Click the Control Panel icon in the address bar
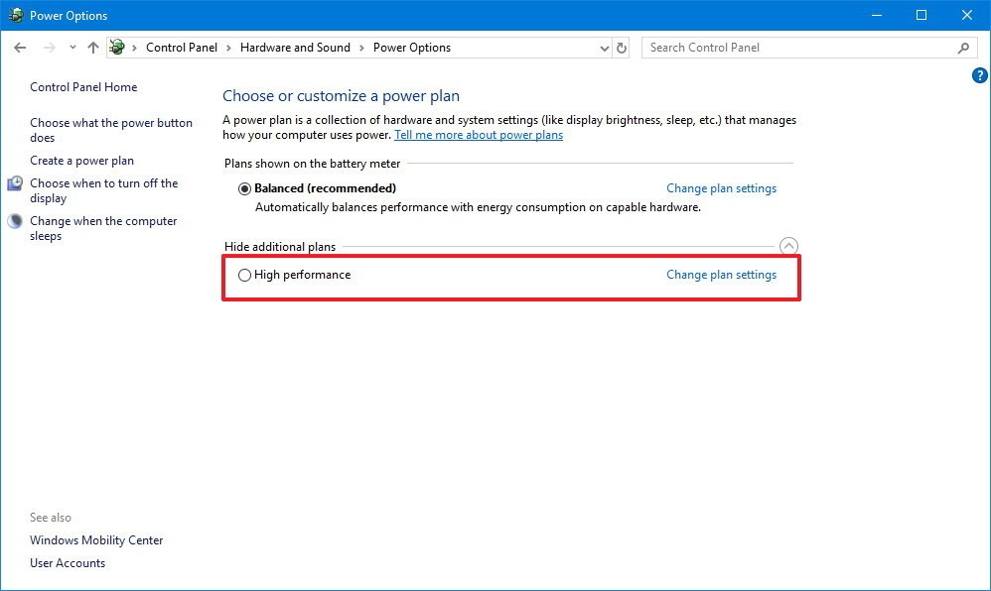This screenshot has height=591, width=991. coord(117,47)
